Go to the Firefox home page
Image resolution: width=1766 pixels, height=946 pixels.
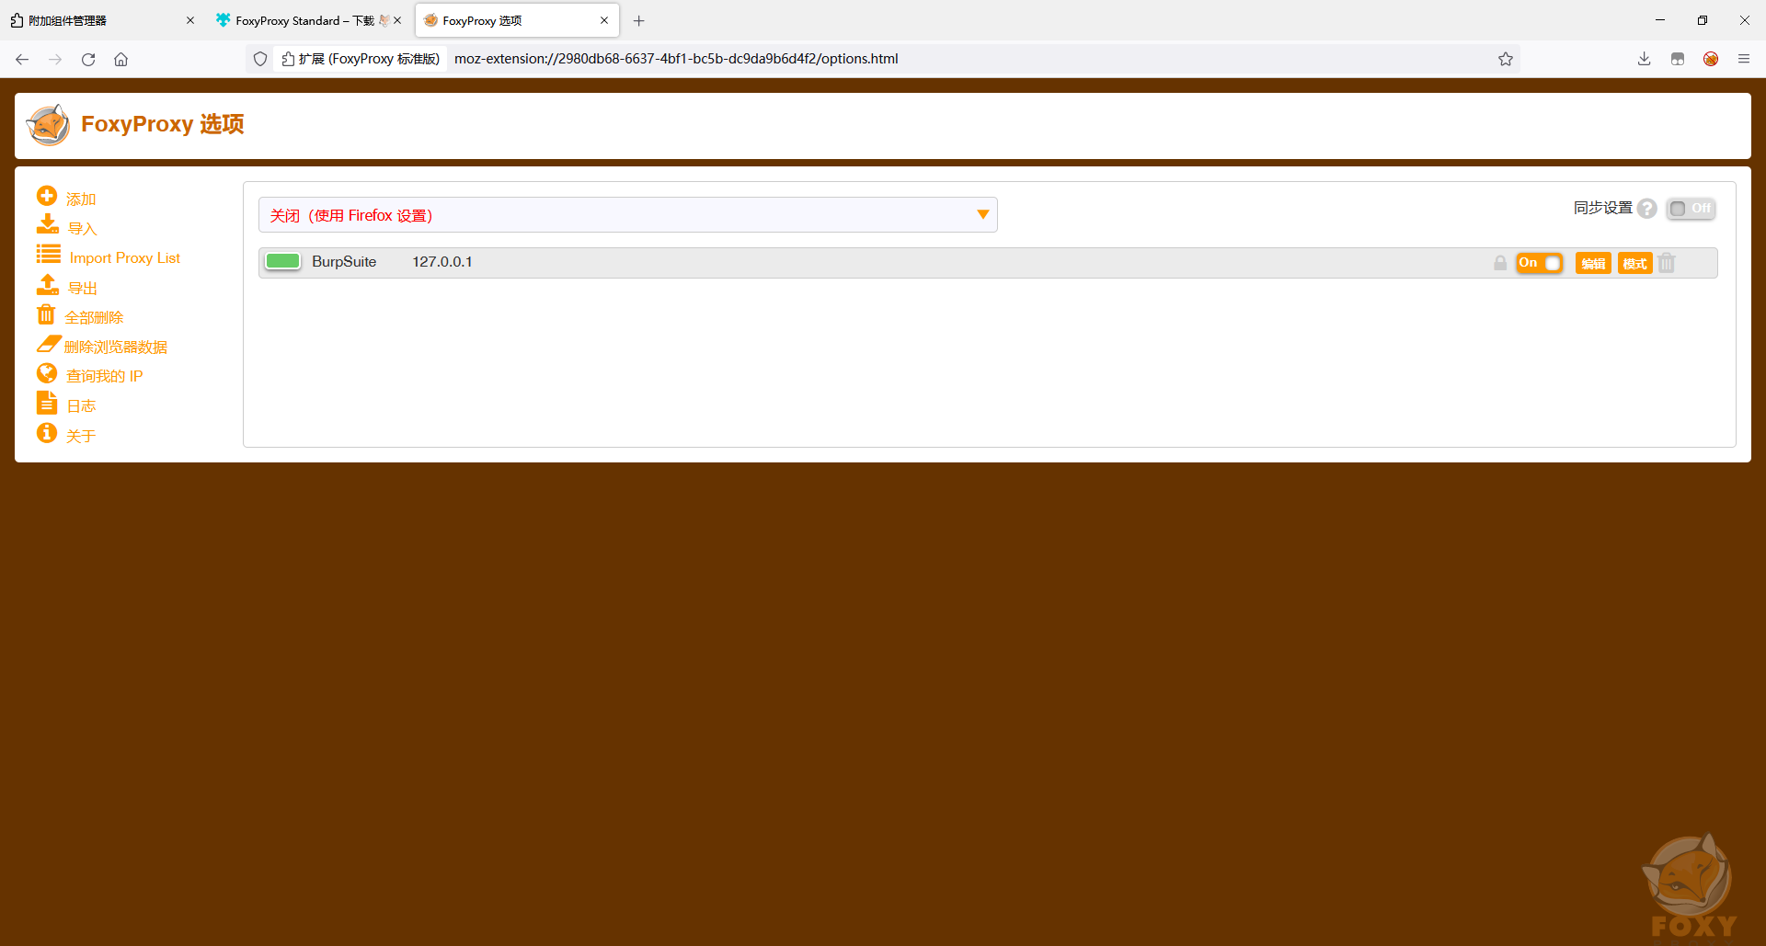pyautogui.click(x=120, y=59)
